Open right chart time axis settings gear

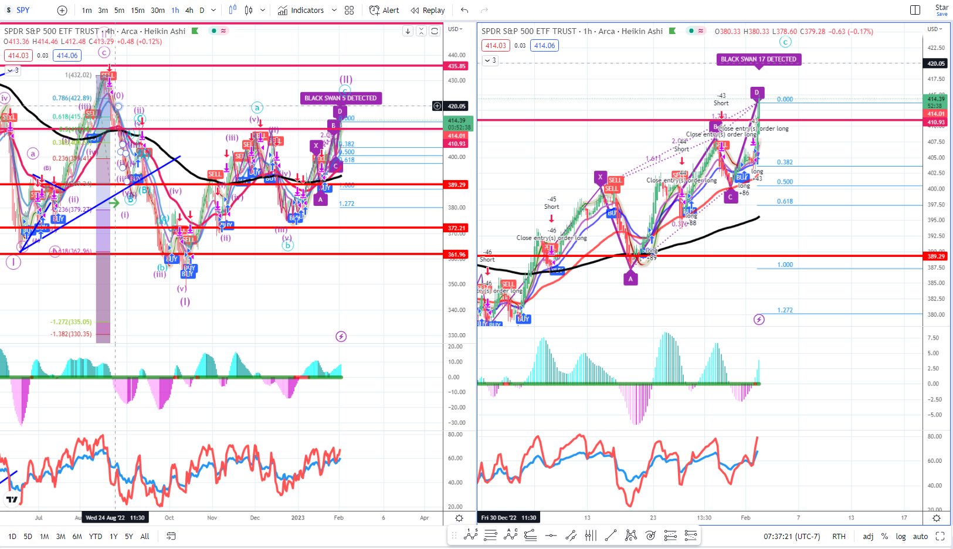point(937,518)
